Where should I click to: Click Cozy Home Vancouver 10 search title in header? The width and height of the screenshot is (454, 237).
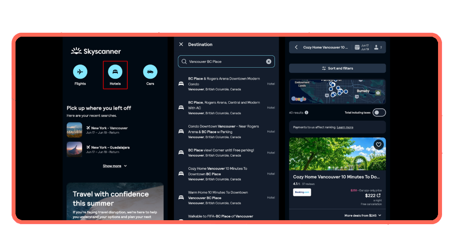click(x=325, y=47)
